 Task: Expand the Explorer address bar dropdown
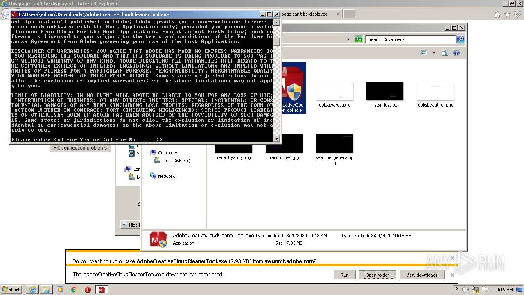click(x=348, y=39)
